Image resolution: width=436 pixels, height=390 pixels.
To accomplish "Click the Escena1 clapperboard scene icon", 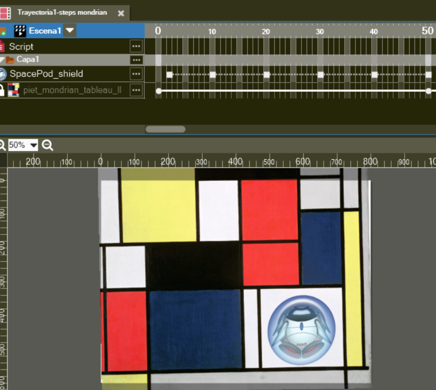I will pyautogui.click(x=20, y=31).
